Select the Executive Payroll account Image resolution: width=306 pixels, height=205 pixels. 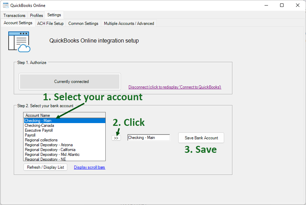click(x=65, y=130)
